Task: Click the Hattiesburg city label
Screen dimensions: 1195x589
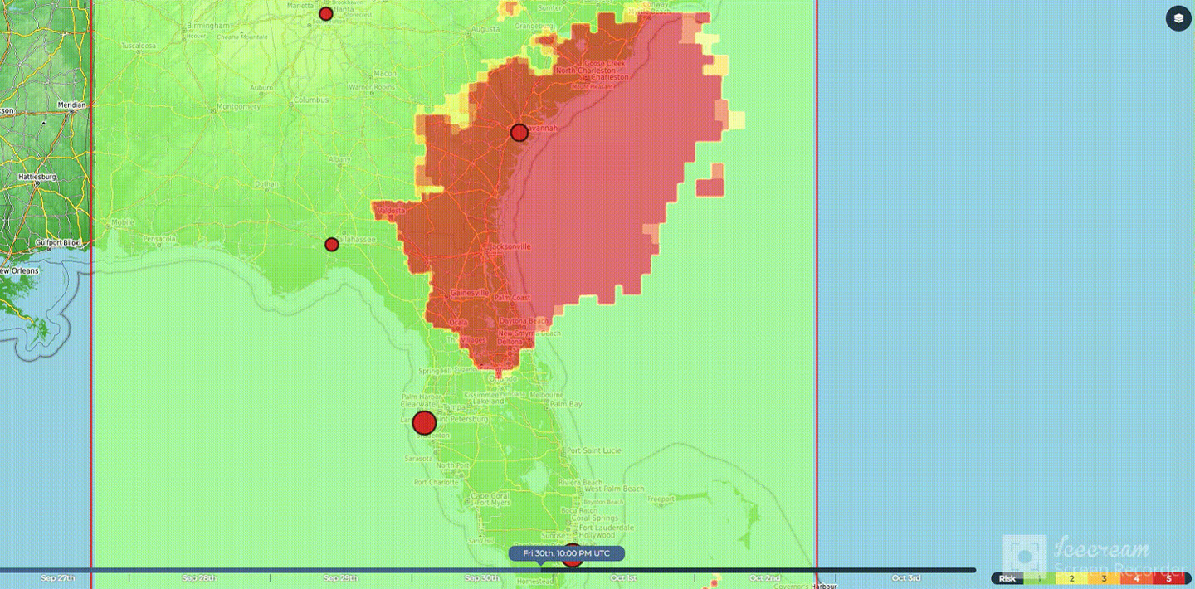Action: (x=37, y=177)
